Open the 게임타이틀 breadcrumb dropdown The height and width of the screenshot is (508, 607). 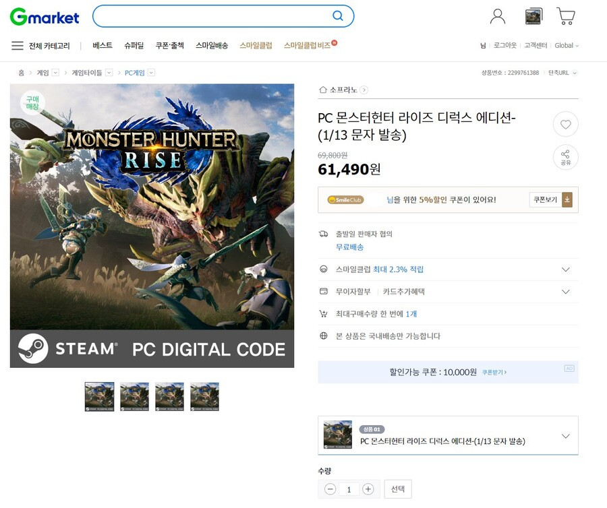[109, 73]
